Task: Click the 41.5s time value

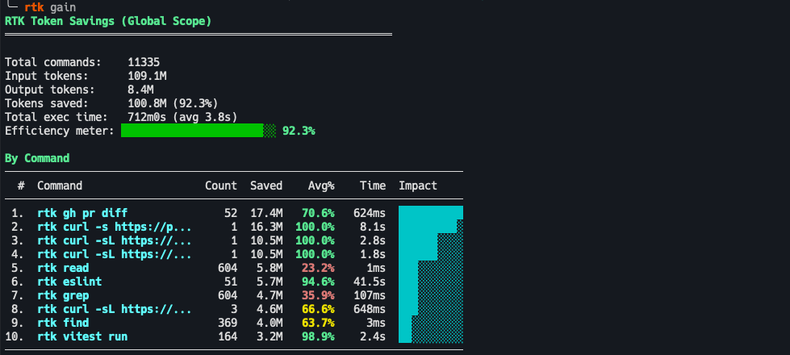Action: 370,282
